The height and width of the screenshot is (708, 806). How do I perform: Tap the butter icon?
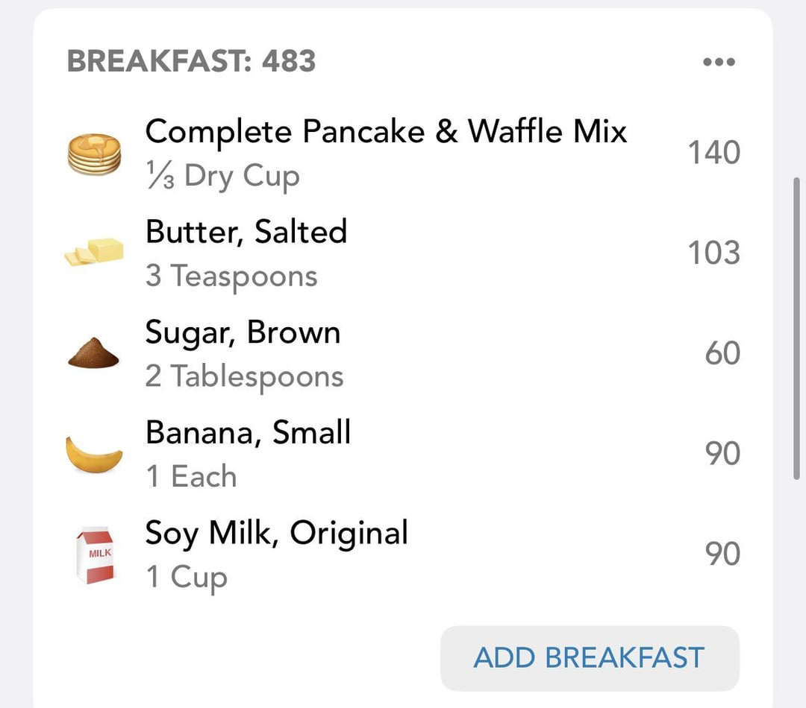point(94,252)
